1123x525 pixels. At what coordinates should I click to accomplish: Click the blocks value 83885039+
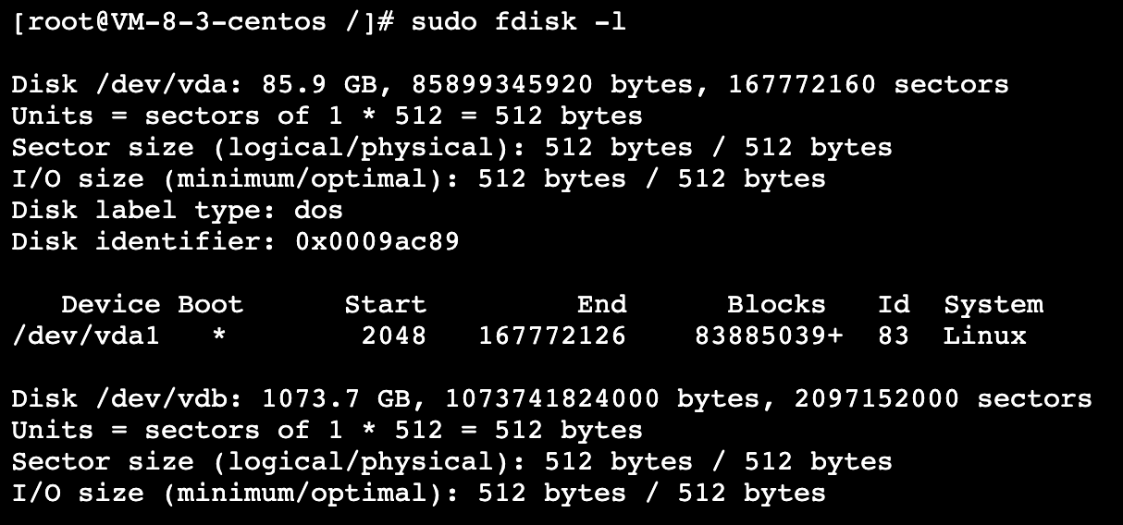(769, 336)
